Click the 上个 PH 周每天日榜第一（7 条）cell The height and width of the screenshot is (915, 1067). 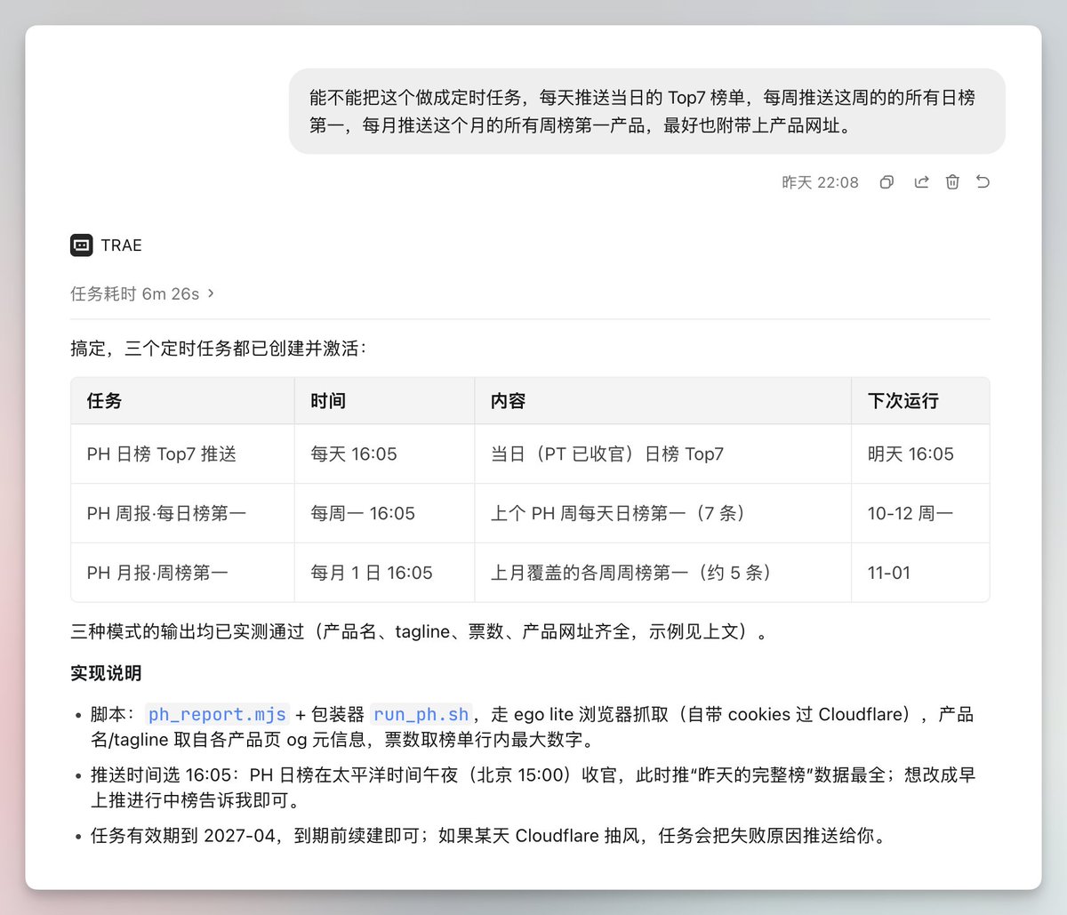(663, 513)
